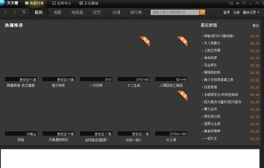Screen dimensions: 264x168
Task: Select the 电视剧 menu item
Action: pos(77,12)
